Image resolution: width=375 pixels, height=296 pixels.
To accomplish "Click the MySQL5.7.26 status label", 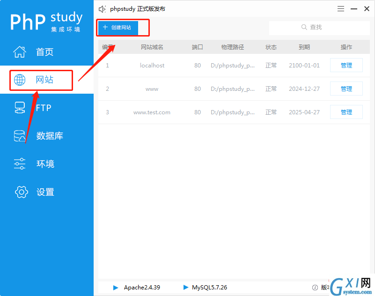I will 209,288.
